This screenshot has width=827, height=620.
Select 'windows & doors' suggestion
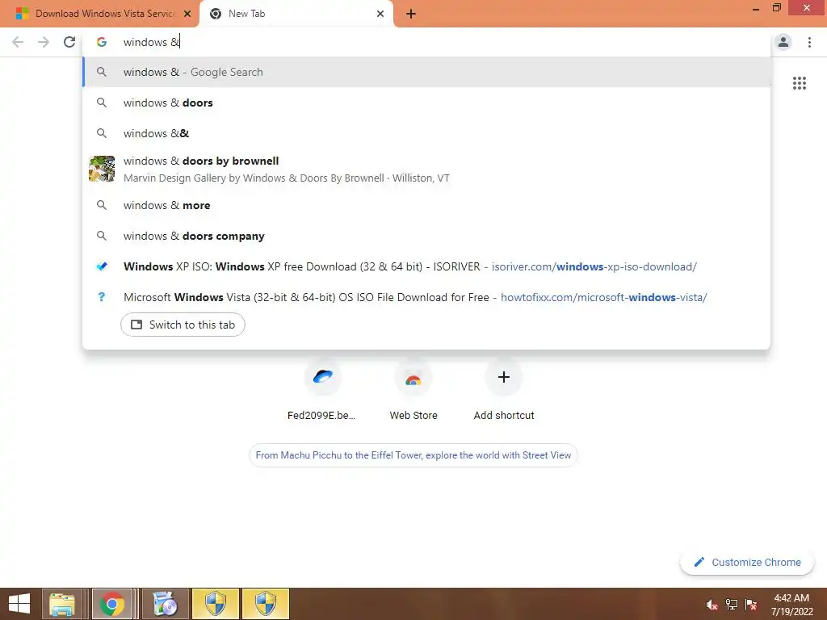(x=426, y=103)
